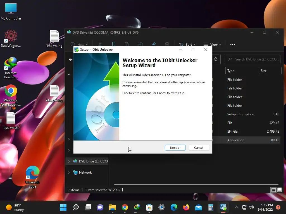The image size is (286, 214).
Task: Open Microsoft Edge desktop shortcut
Action: coord(32,177)
